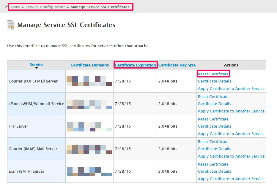The width and height of the screenshot is (277, 189).
Task: Open Certificate Details for Exim (SMTP) Server
Action: click(215, 171)
